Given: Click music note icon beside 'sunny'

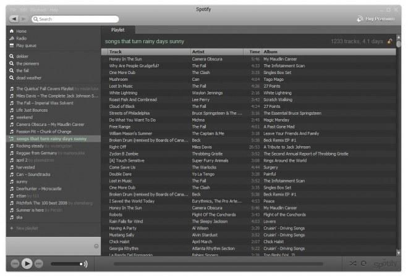Looking at the screenshot, I should (x=12, y=182).
